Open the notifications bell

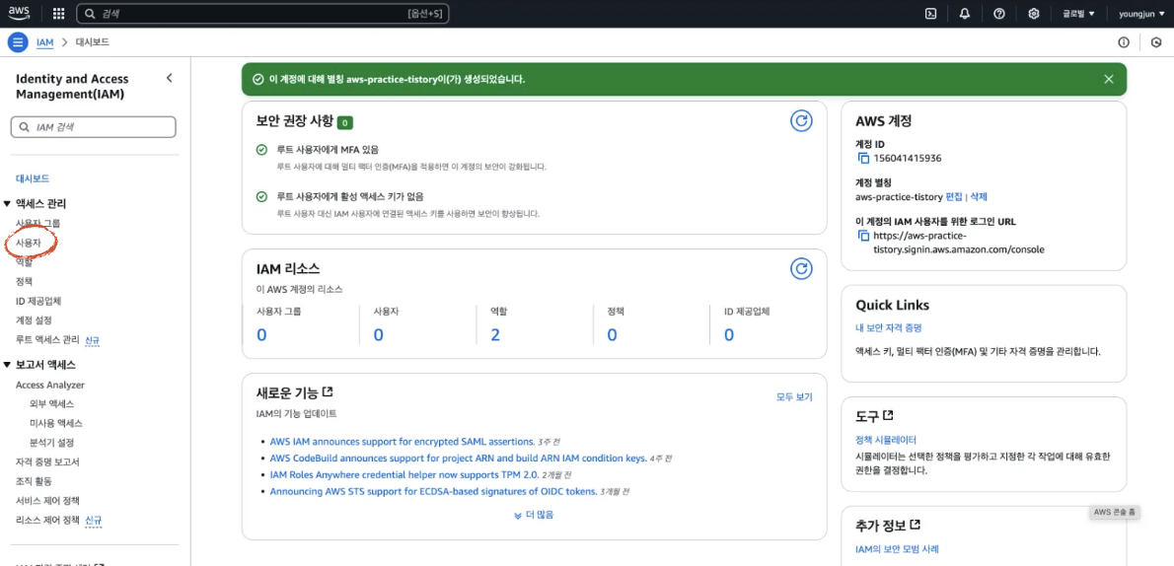tap(965, 14)
